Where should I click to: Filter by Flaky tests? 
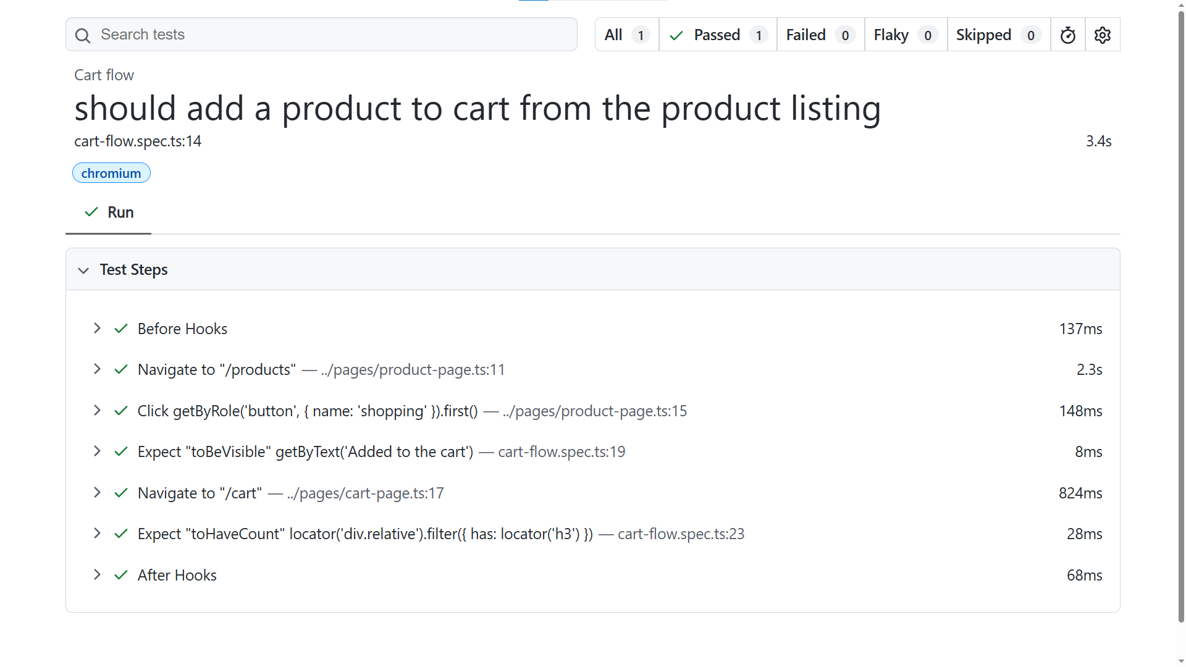(x=905, y=35)
